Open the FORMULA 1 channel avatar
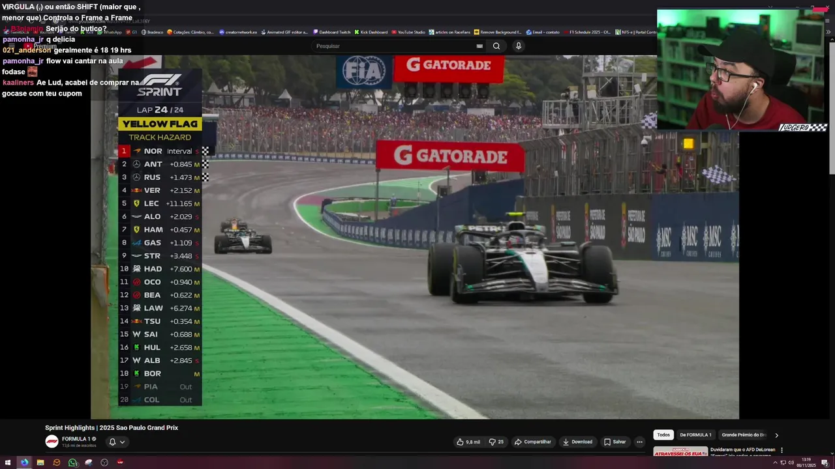Viewport: 835px width, 469px height. (52, 442)
